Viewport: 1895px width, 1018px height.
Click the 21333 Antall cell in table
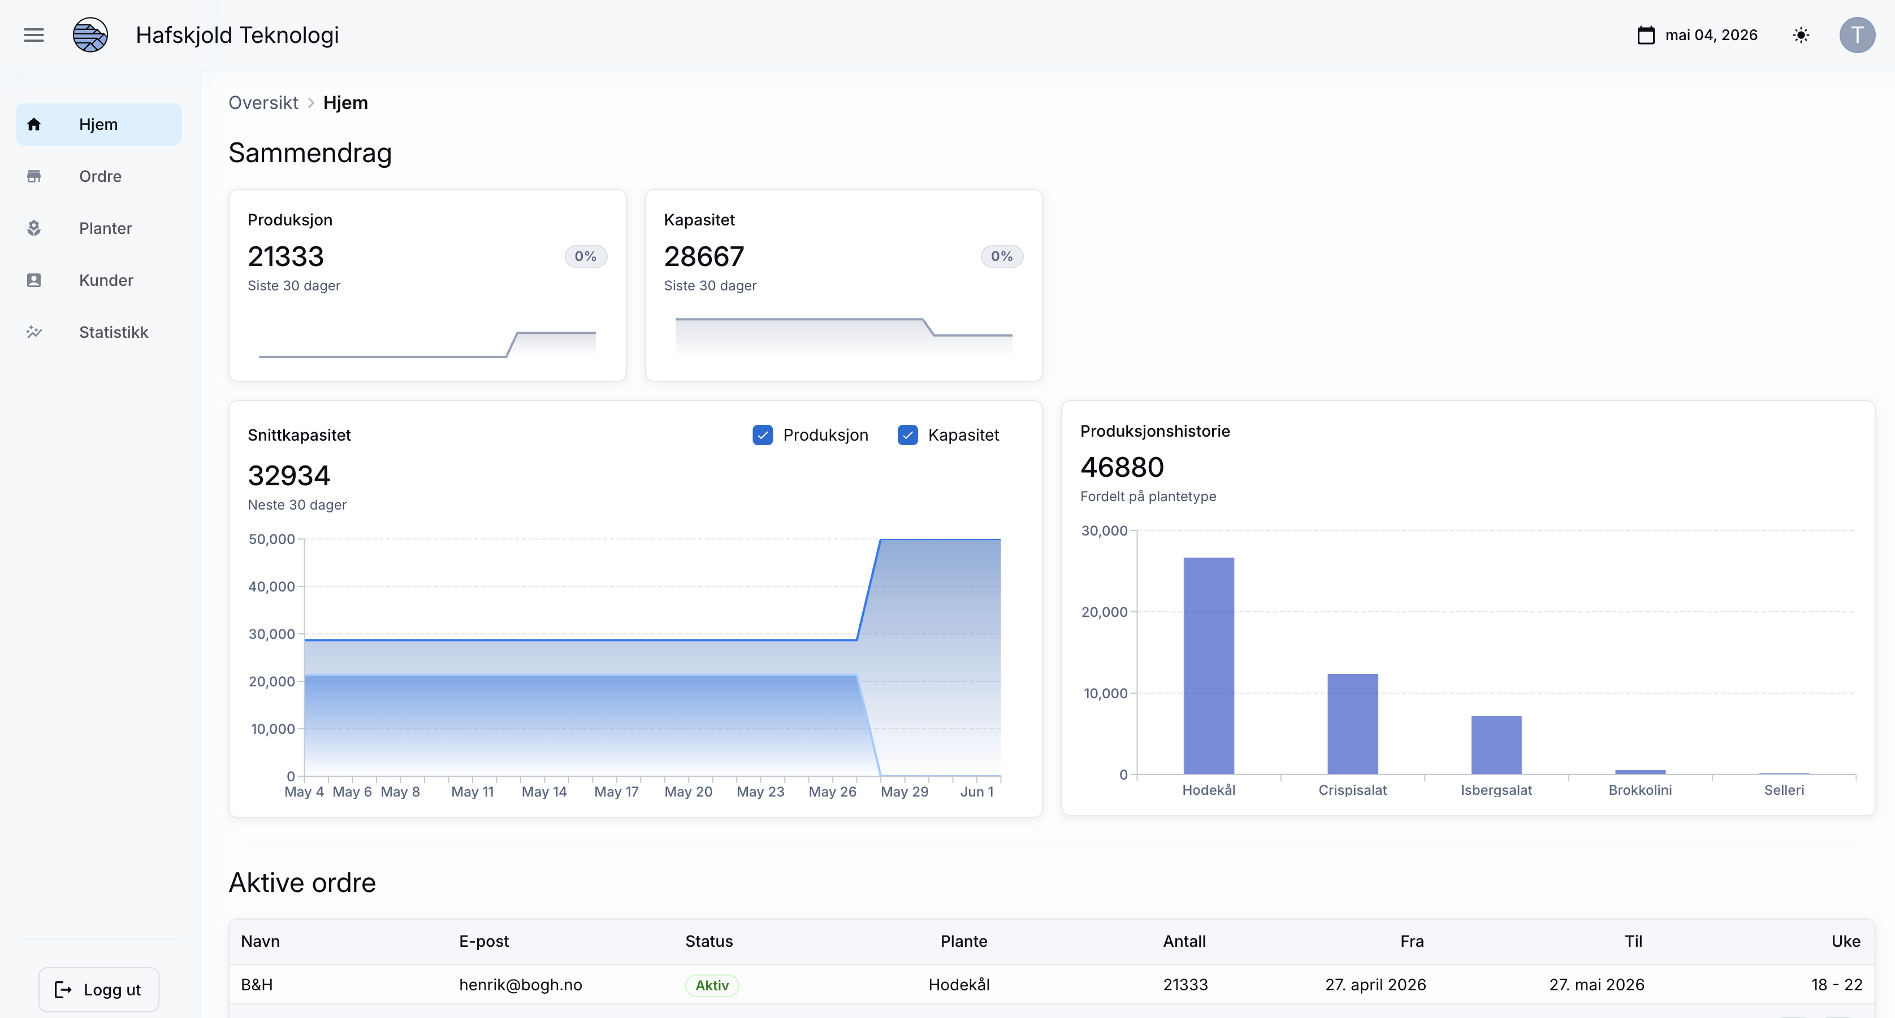(x=1185, y=985)
